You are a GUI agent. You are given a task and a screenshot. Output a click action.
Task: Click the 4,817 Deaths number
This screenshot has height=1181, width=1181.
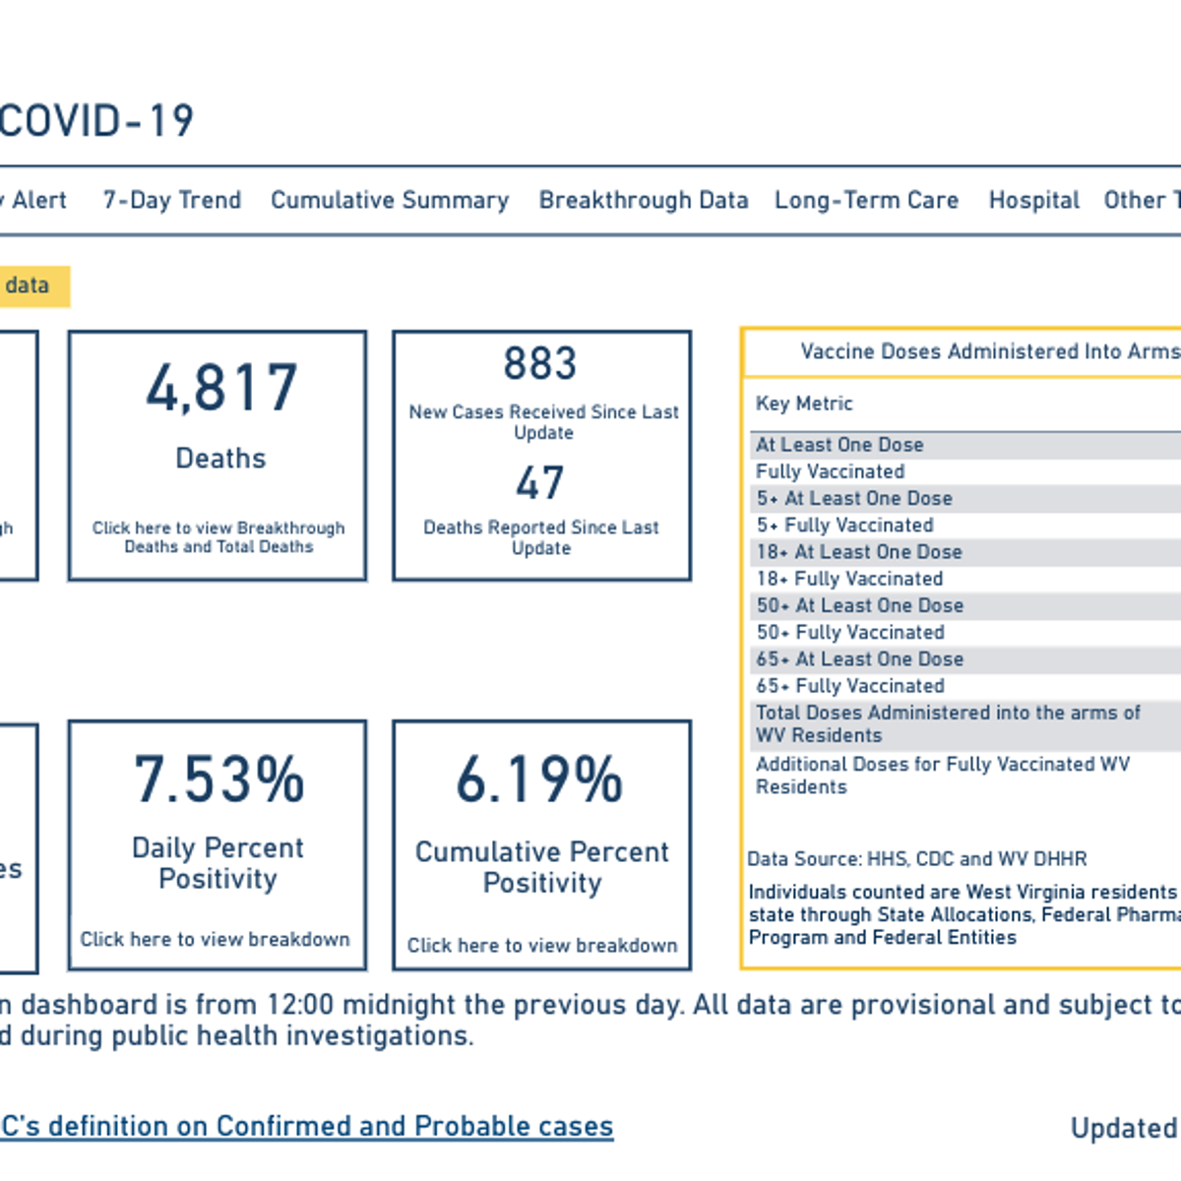point(221,388)
